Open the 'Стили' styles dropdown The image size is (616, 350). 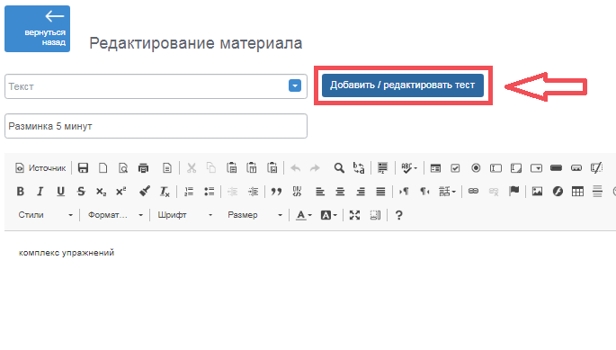46,215
